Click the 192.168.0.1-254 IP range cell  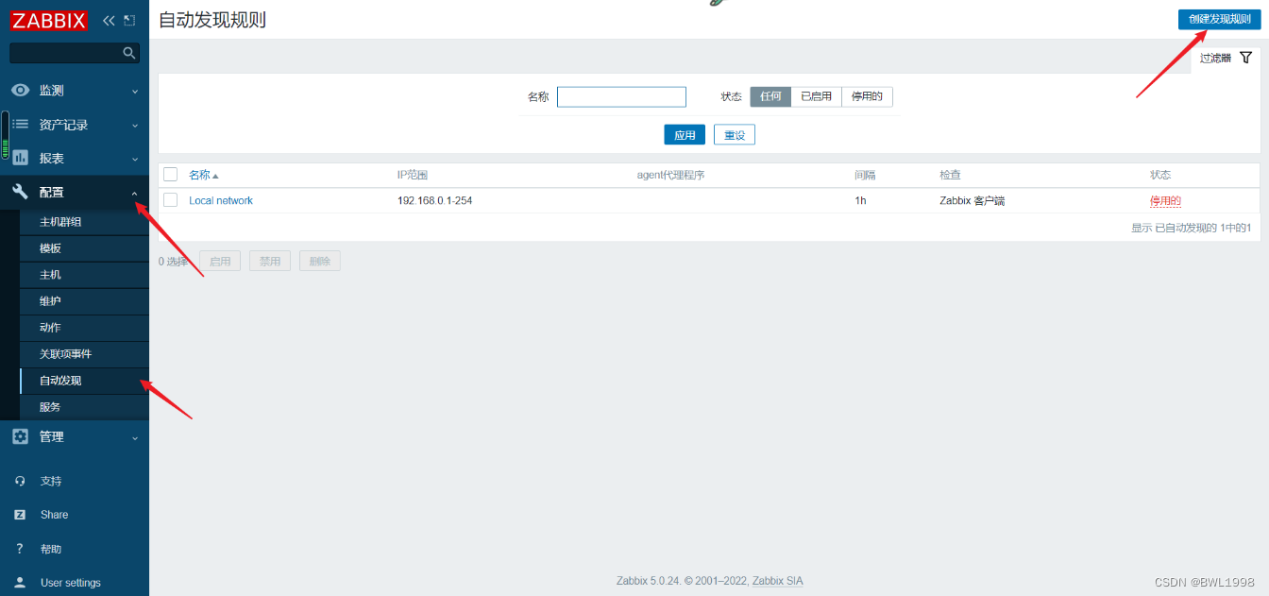(435, 200)
